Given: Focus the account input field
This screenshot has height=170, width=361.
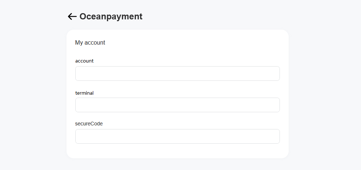Looking at the screenshot, I should 177,73.
